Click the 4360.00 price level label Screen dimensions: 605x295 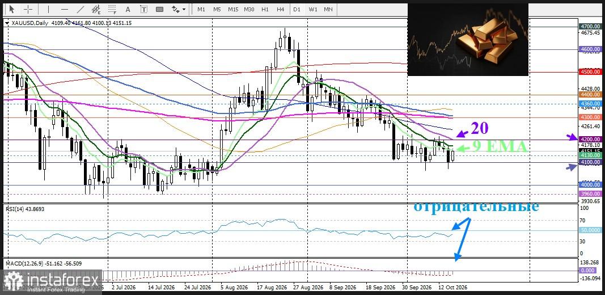(590, 103)
